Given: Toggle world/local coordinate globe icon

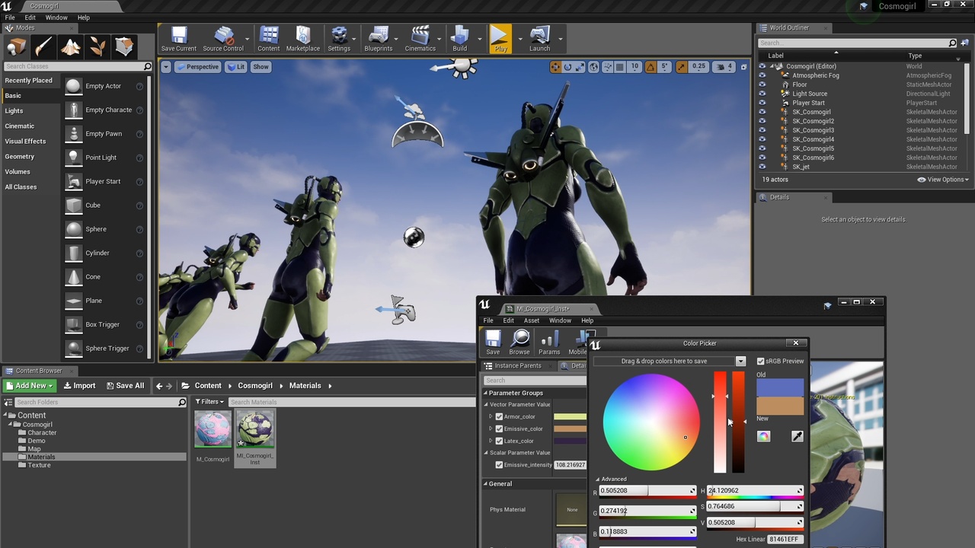Looking at the screenshot, I should click(x=594, y=67).
